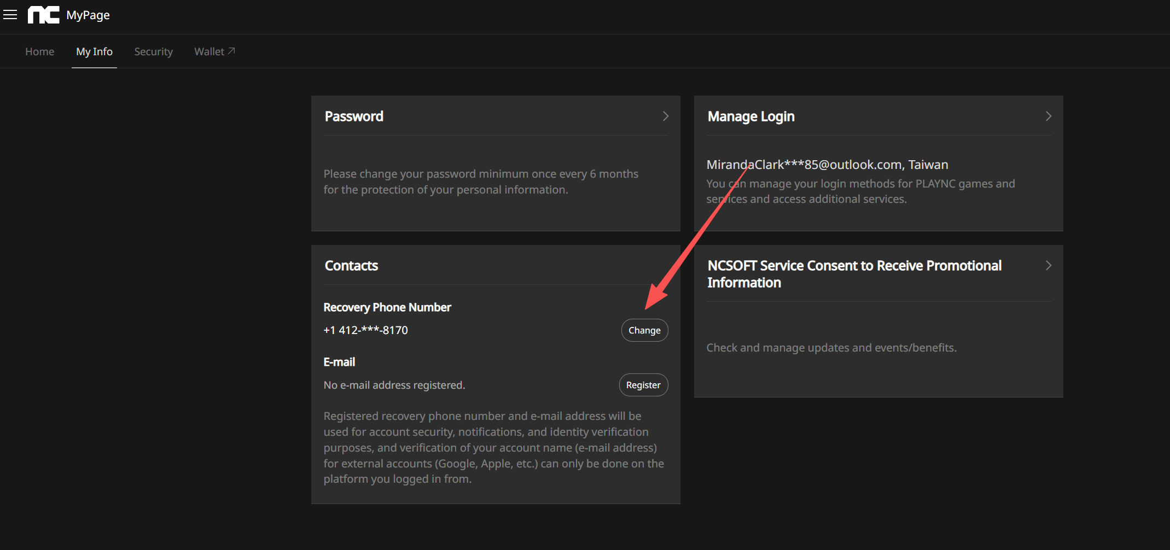
Task: Click the NC logo
Action: [43, 15]
